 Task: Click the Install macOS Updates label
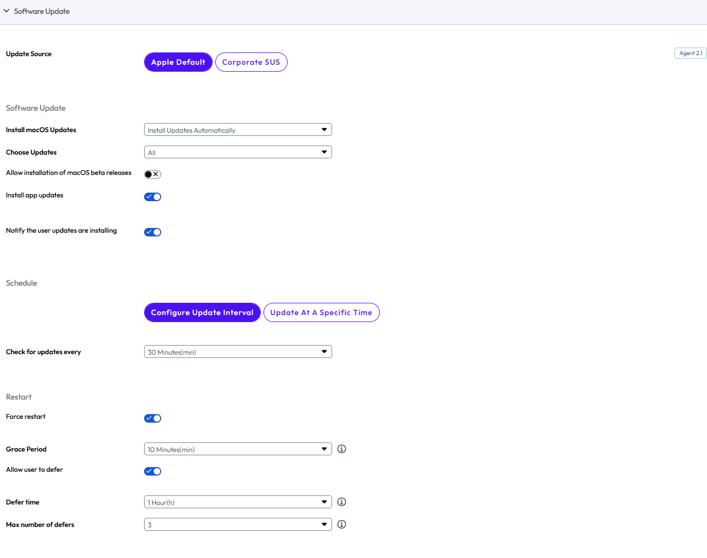point(41,130)
